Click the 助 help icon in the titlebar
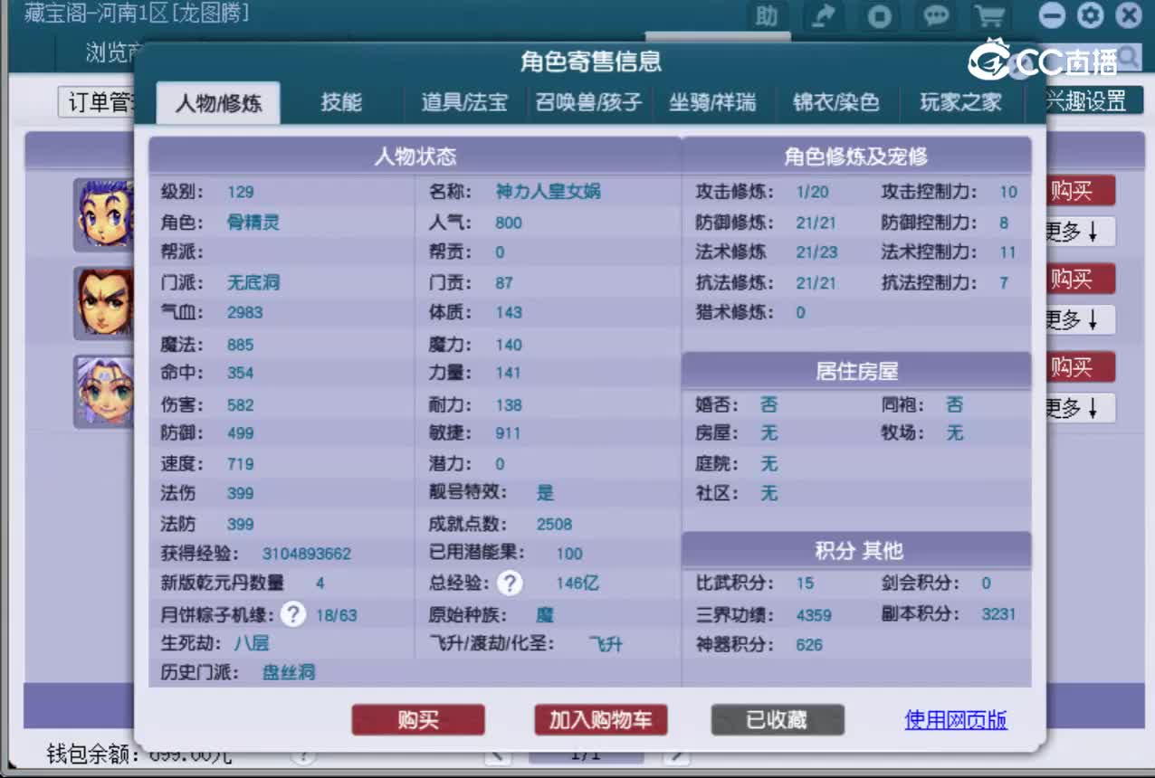The height and width of the screenshot is (778, 1155). (767, 16)
